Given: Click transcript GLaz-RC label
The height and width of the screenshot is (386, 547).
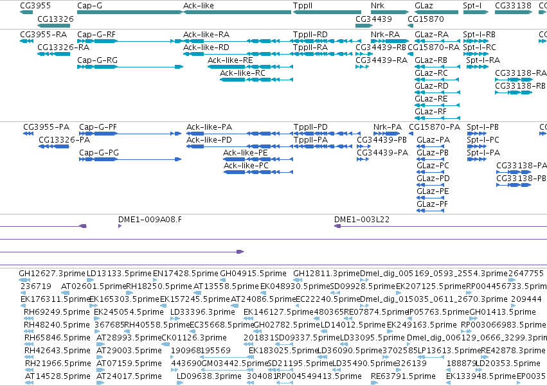Looking at the screenshot, I should point(431,73).
